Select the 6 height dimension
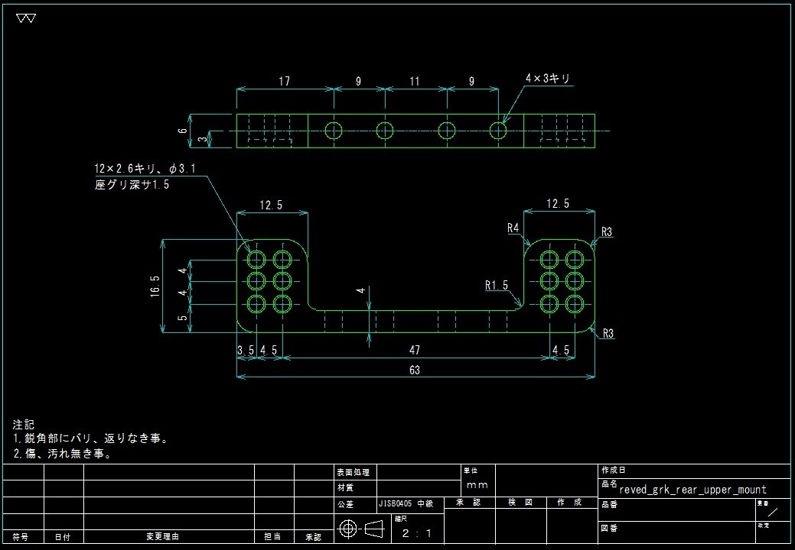 point(183,131)
